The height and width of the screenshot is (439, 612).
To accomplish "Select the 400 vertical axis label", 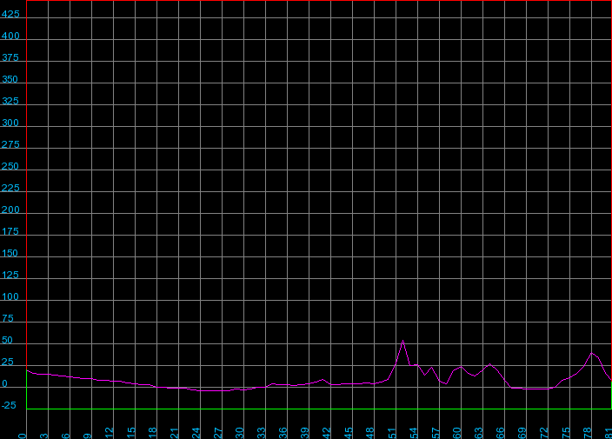I will pos(10,37).
